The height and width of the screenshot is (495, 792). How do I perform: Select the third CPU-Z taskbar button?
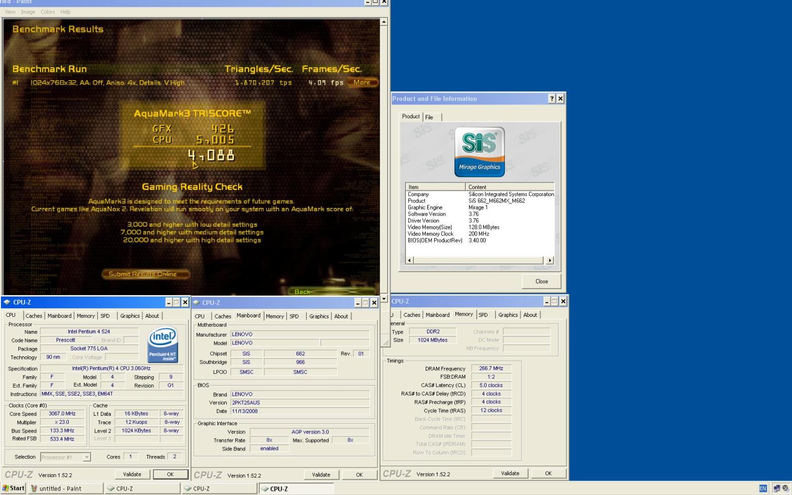[296, 489]
